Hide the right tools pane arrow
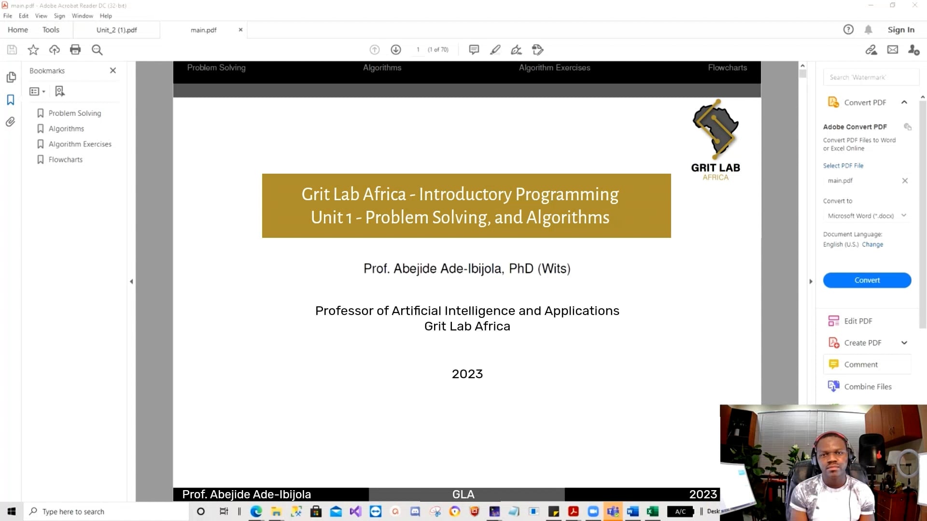The width and height of the screenshot is (927, 521). 811,282
